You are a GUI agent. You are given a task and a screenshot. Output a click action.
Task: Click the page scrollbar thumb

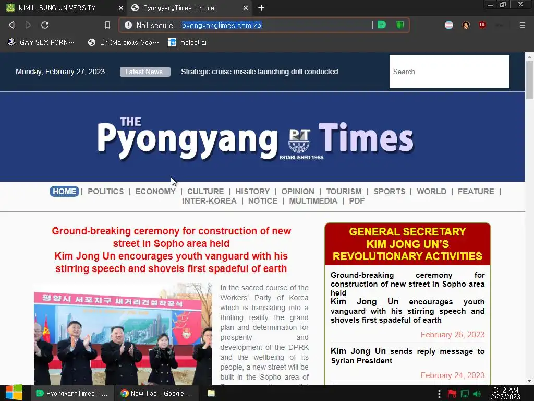pyautogui.click(x=530, y=80)
